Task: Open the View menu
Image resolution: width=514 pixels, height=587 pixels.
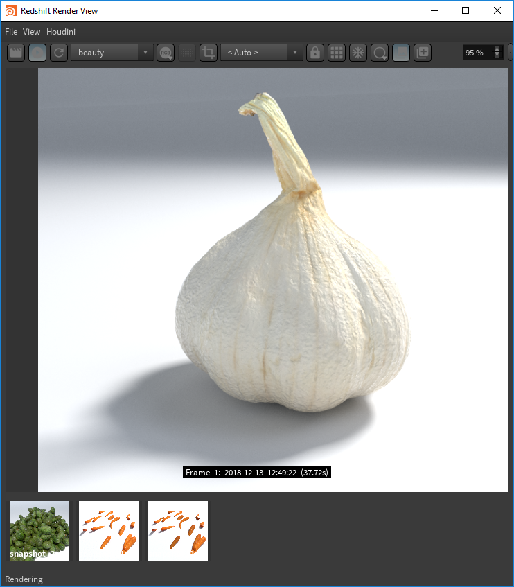Action: click(31, 32)
